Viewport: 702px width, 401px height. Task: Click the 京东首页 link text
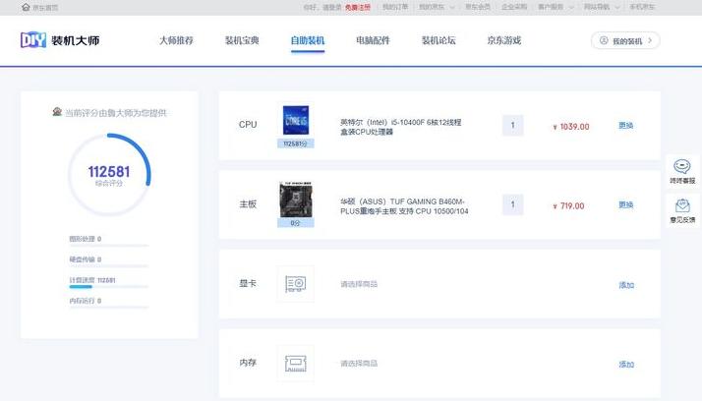(x=45, y=8)
